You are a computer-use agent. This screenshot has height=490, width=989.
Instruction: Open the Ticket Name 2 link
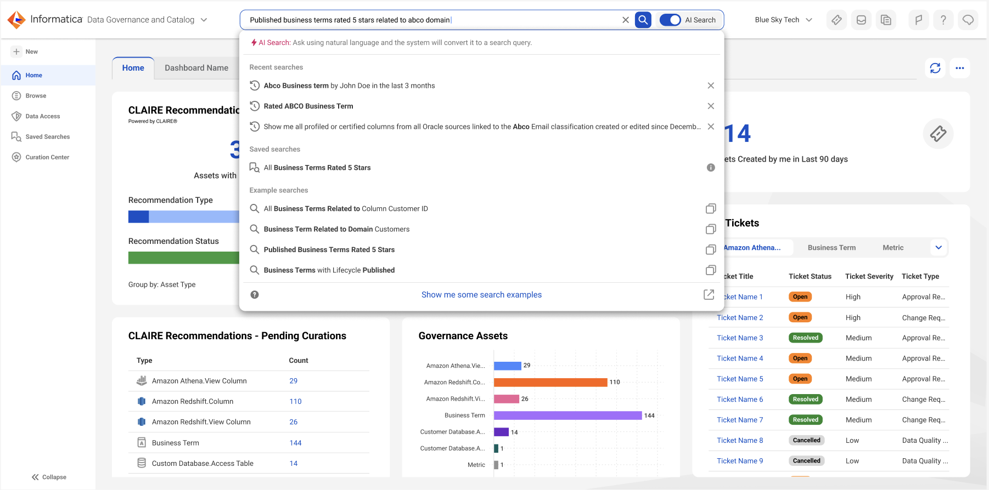click(740, 317)
